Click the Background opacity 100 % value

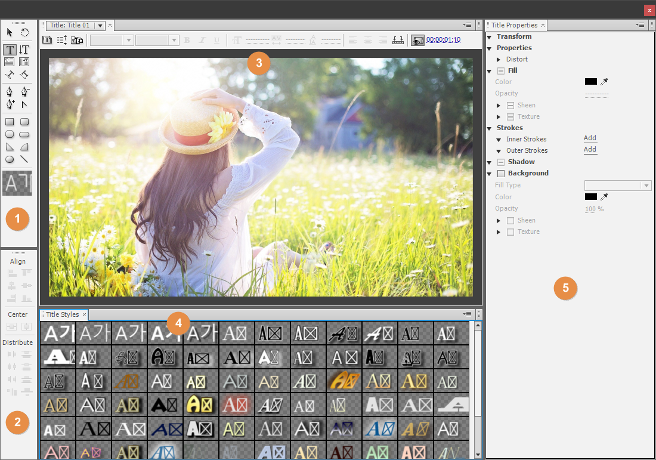595,209
